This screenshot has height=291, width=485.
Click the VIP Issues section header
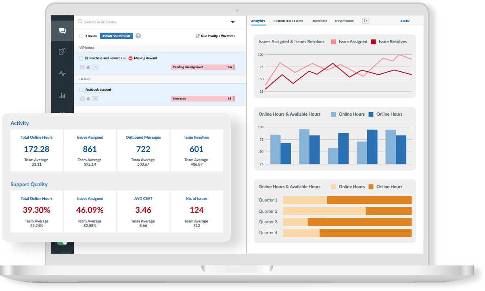click(x=160, y=48)
